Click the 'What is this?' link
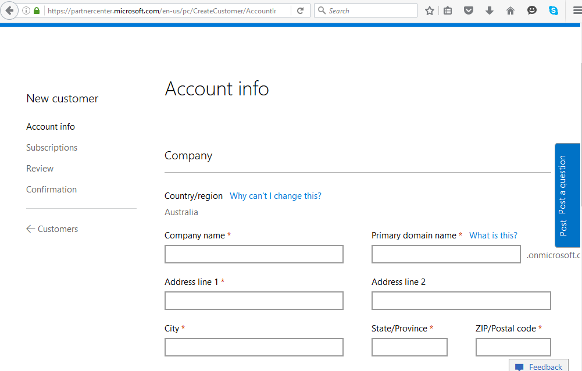Image resolution: width=582 pixels, height=371 pixels. 493,236
